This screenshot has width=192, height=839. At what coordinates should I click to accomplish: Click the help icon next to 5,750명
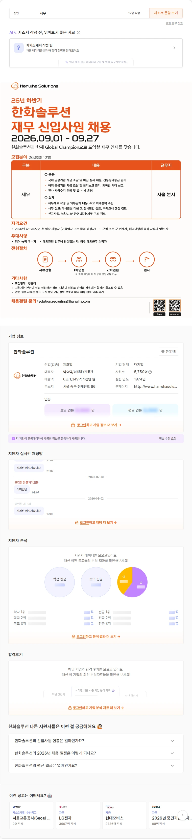point(150,372)
